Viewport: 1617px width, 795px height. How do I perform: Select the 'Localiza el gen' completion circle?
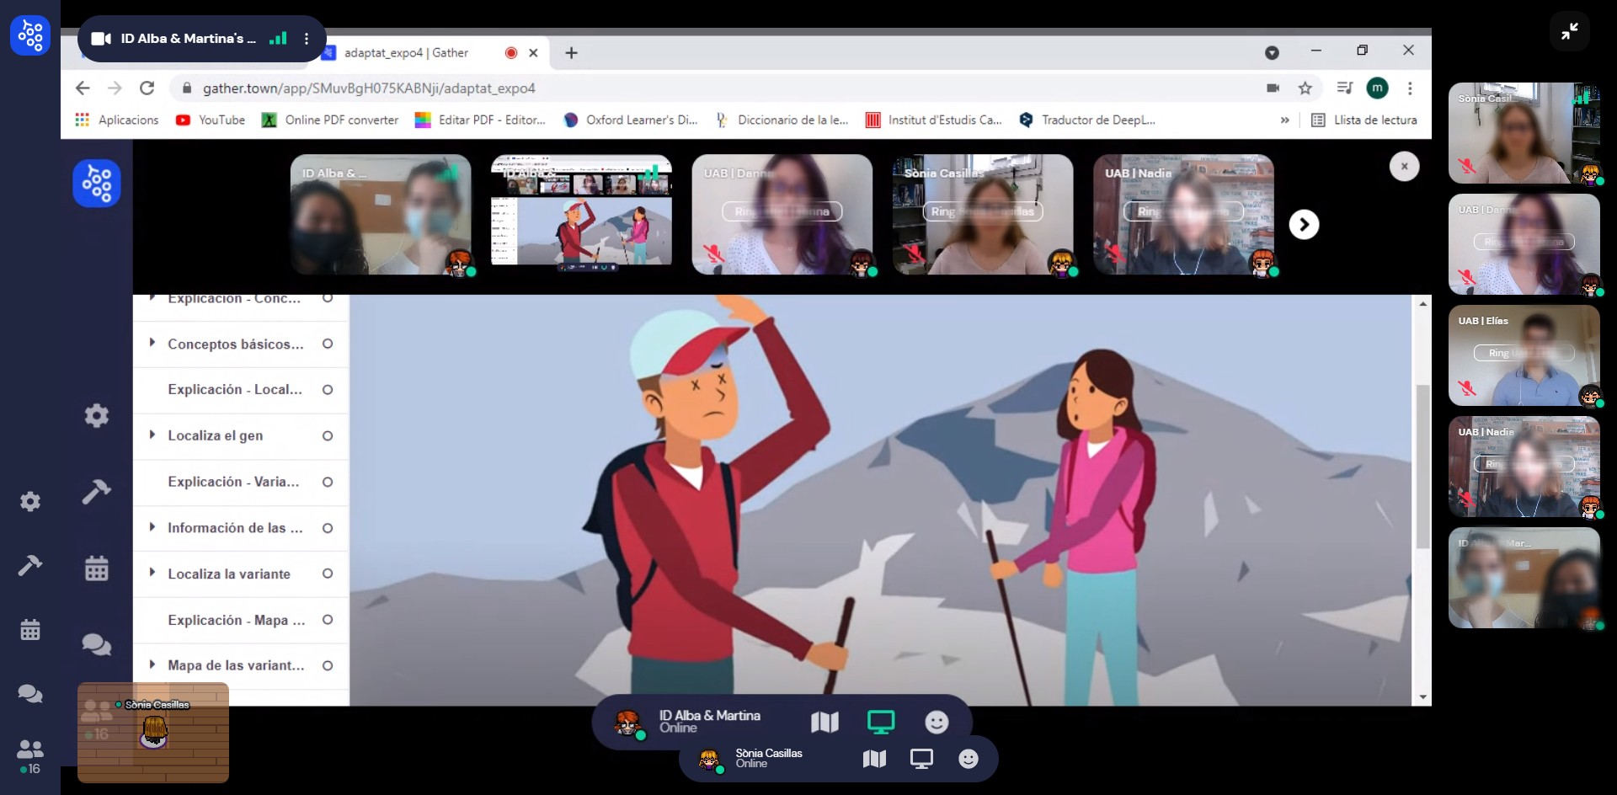(x=328, y=435)
